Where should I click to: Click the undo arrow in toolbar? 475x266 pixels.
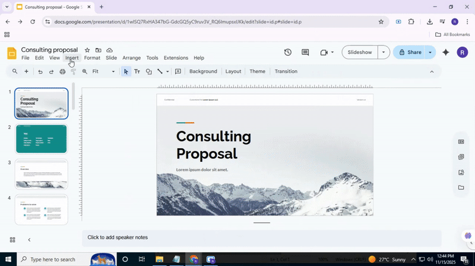(40, 72)
